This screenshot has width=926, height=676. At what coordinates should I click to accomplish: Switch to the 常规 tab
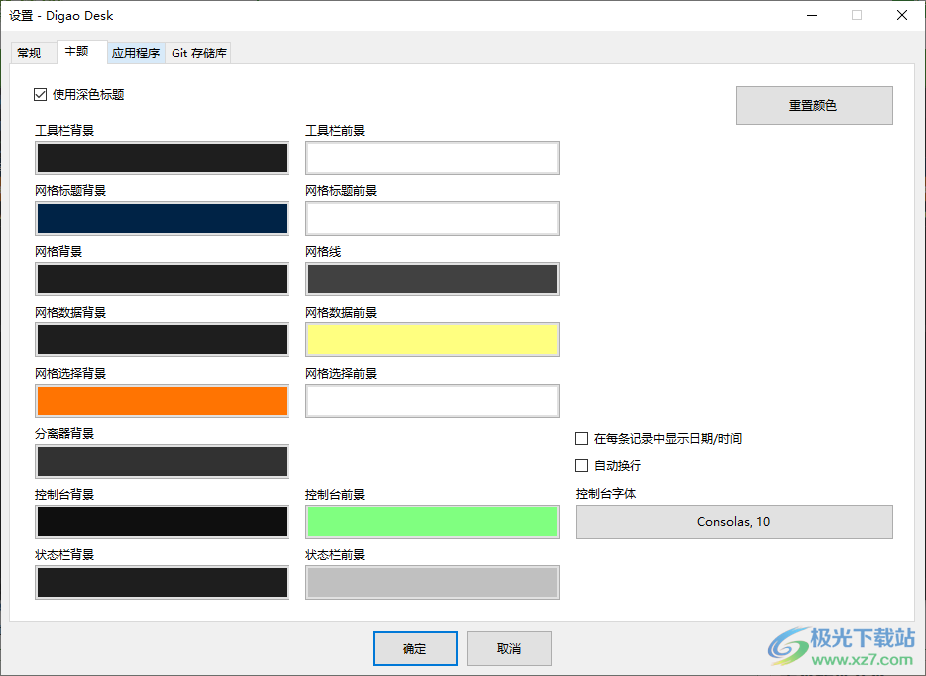(x=31, y=53)
